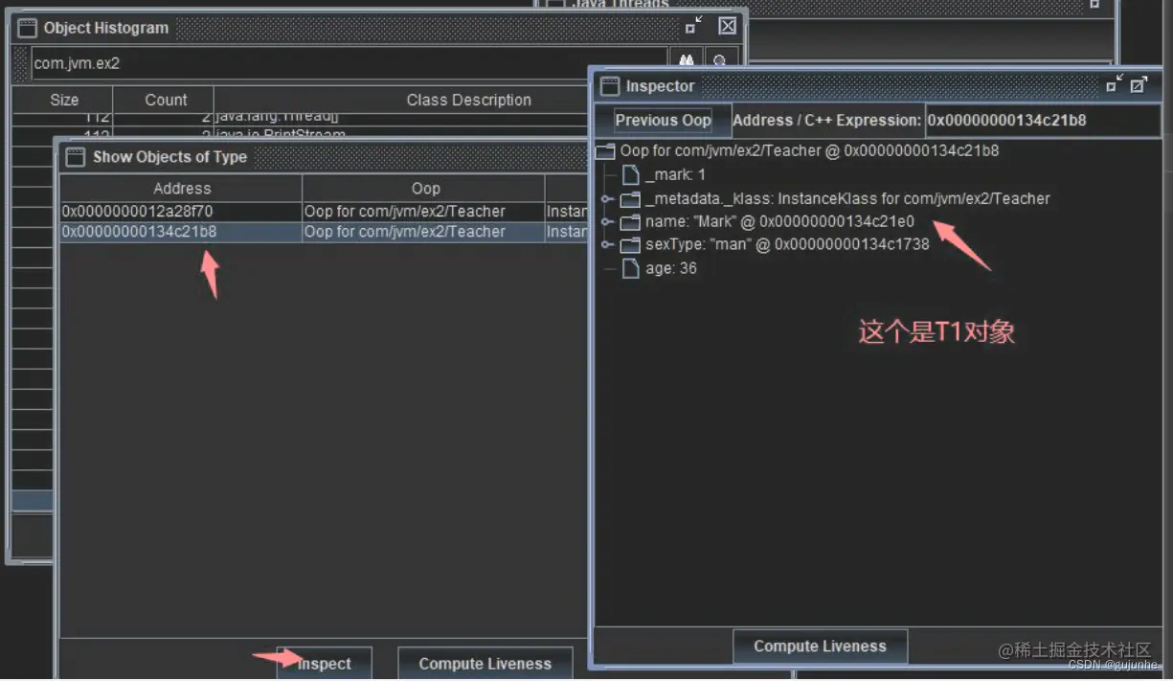Click the age file icon
1173x681 pixels.
[x=630, y=269]
